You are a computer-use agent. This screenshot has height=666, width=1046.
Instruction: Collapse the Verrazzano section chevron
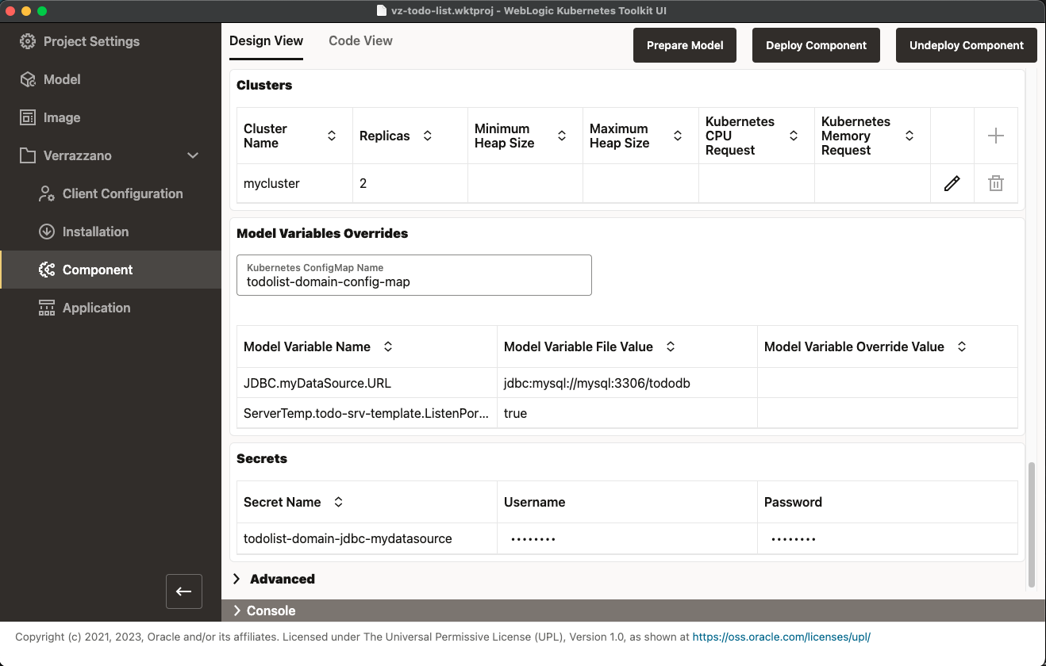[x=193, y=155]
